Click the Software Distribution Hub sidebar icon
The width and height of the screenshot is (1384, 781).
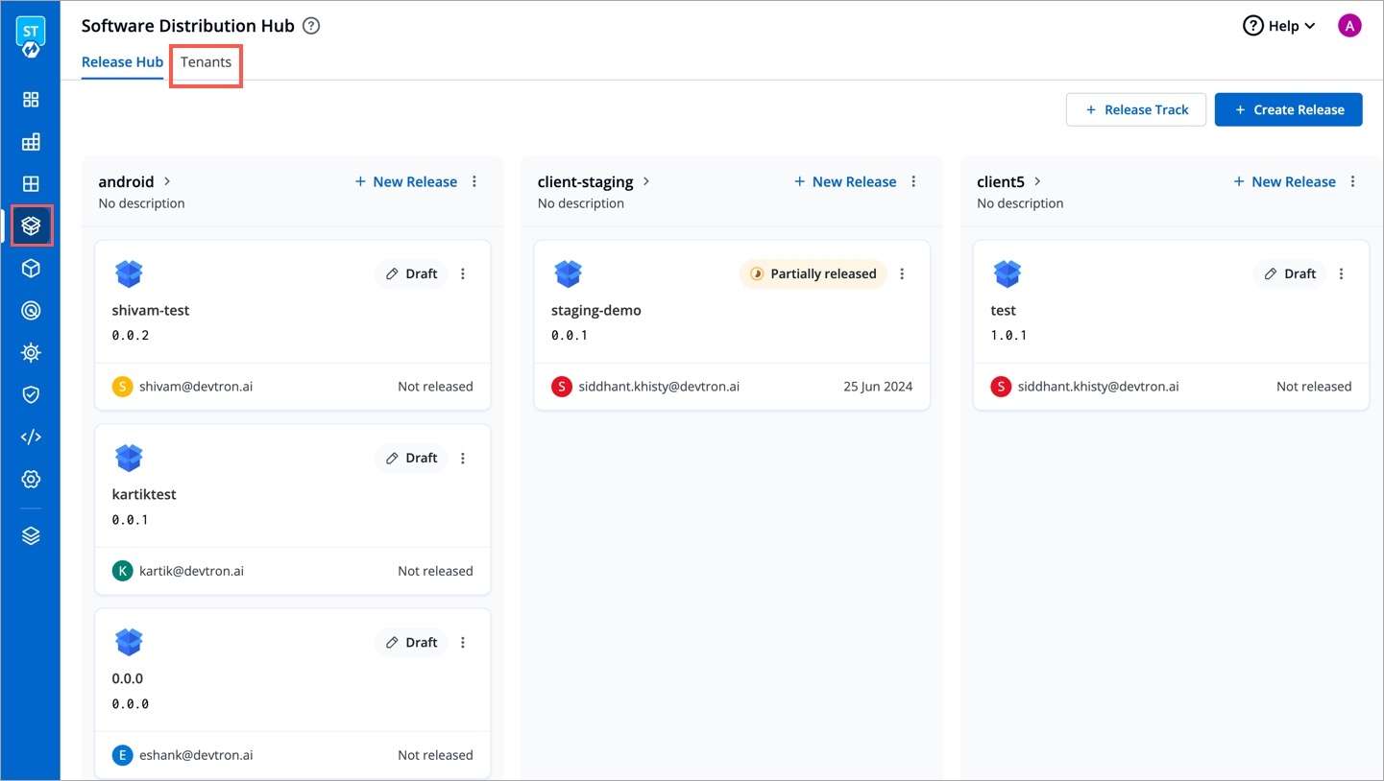(x=31, y=225)
